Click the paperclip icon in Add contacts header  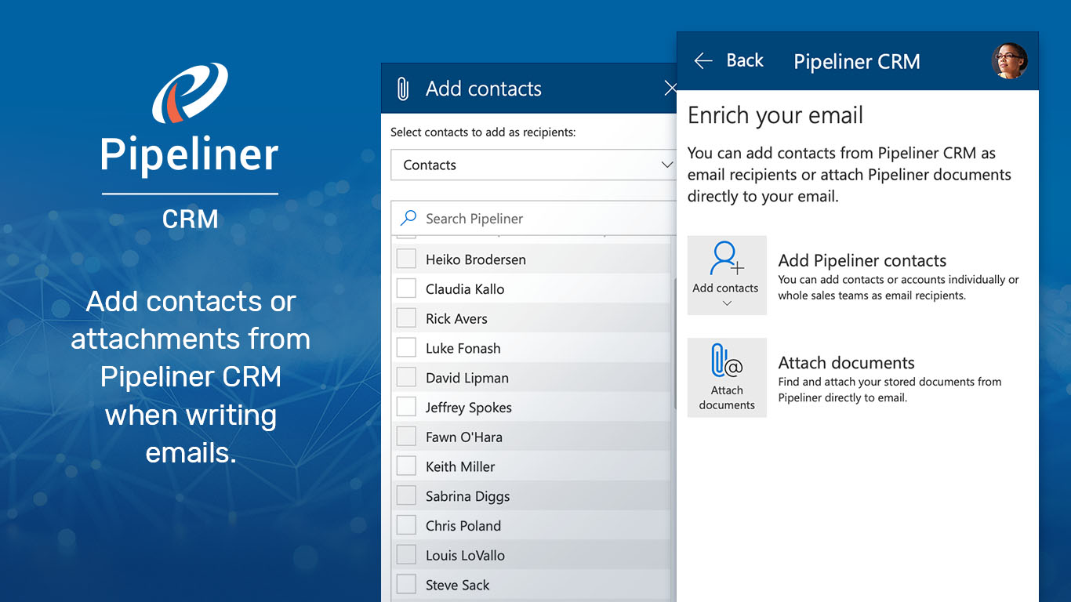click(403, 89)
